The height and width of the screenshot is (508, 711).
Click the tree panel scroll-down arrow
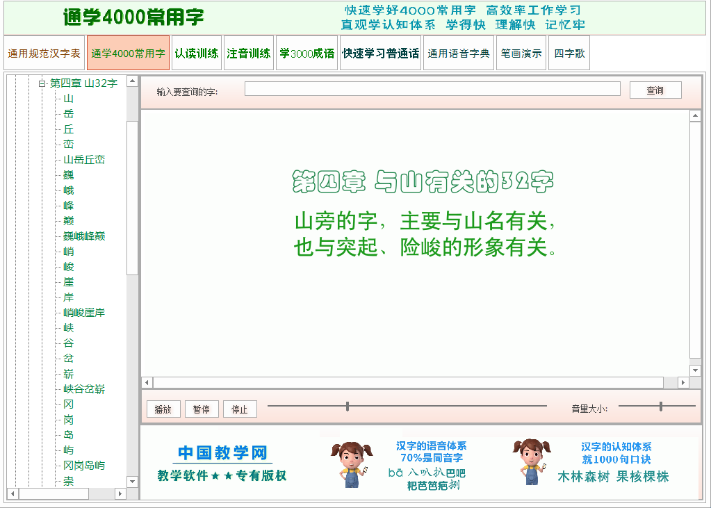132,481
